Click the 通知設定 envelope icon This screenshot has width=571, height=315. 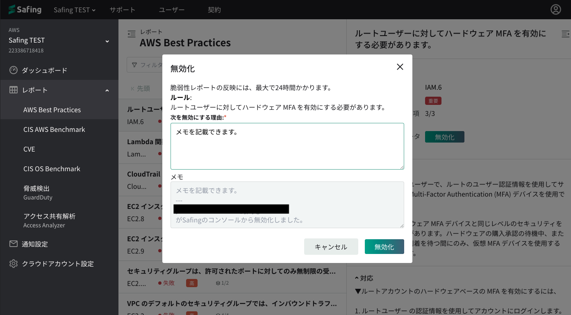pyautogui.click(x=14, y=244)
